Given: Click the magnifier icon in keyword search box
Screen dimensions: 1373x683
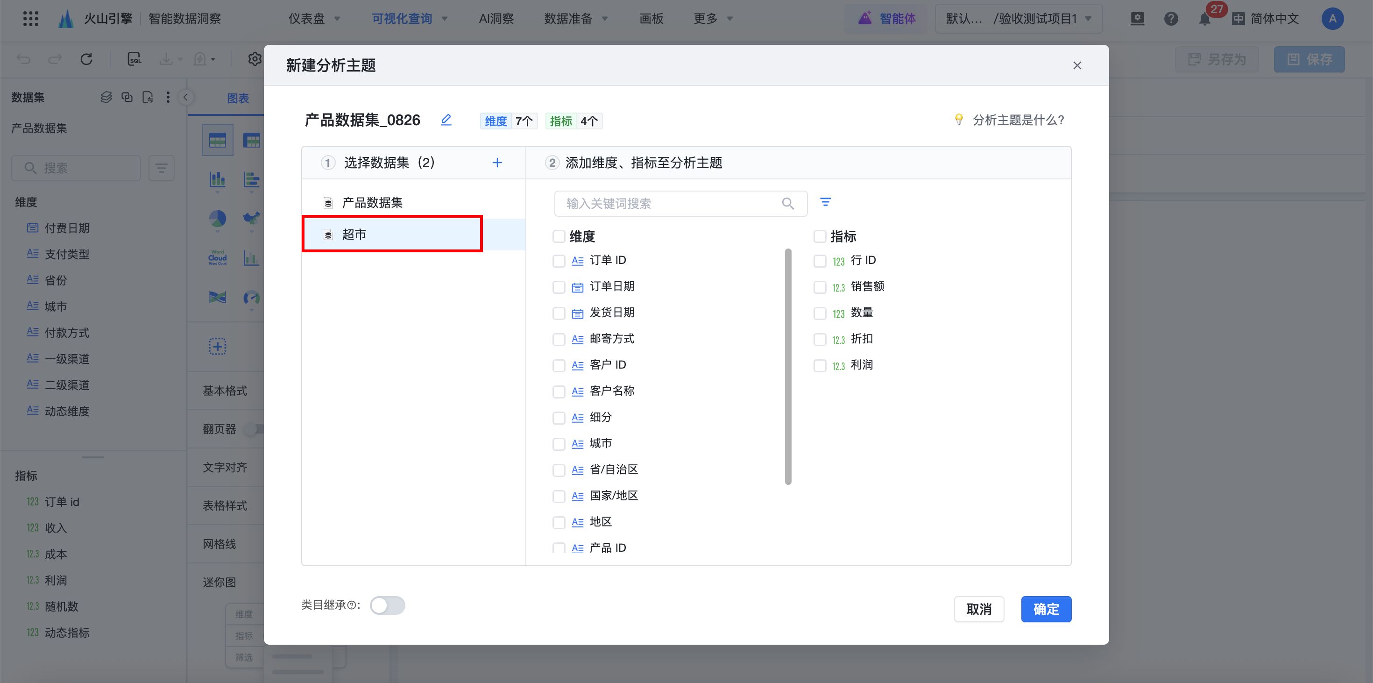Looking at the screenshot, I should pyautogui.click(x=788, y=204).
